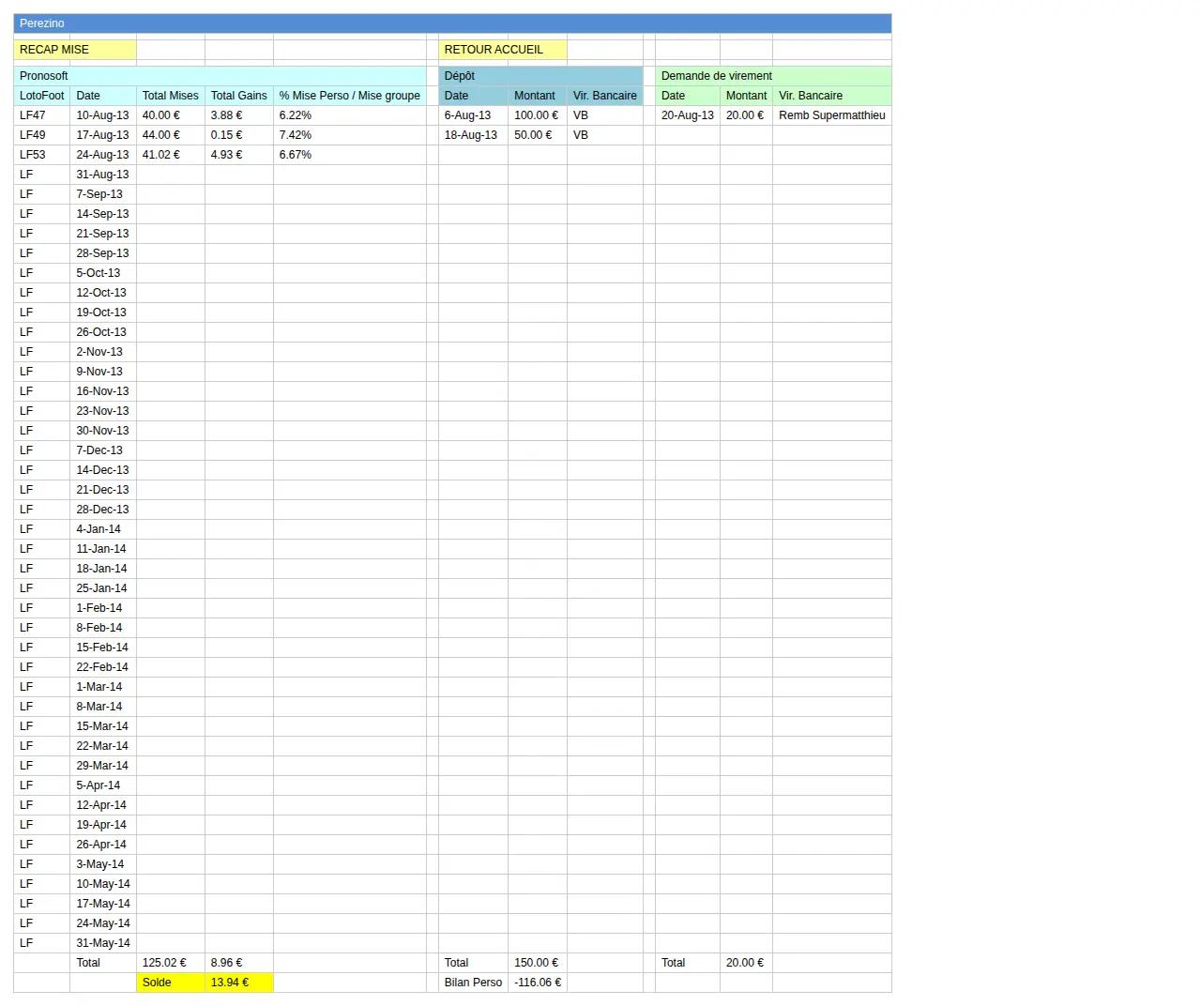Viewport: 1201px width, 1006px height.
Task: Select the 28-Dec-13 date cell
Action: point(103,510)
